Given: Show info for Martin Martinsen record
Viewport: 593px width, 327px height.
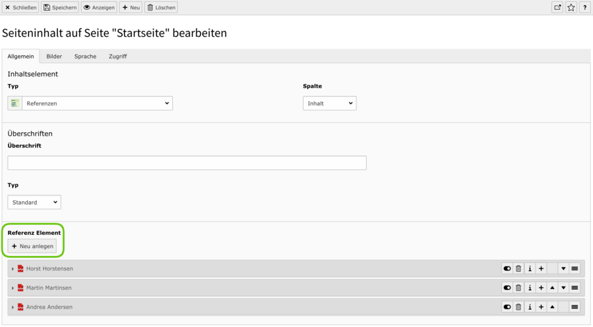Looking at the screenshot, I should (x=530, y=288).
